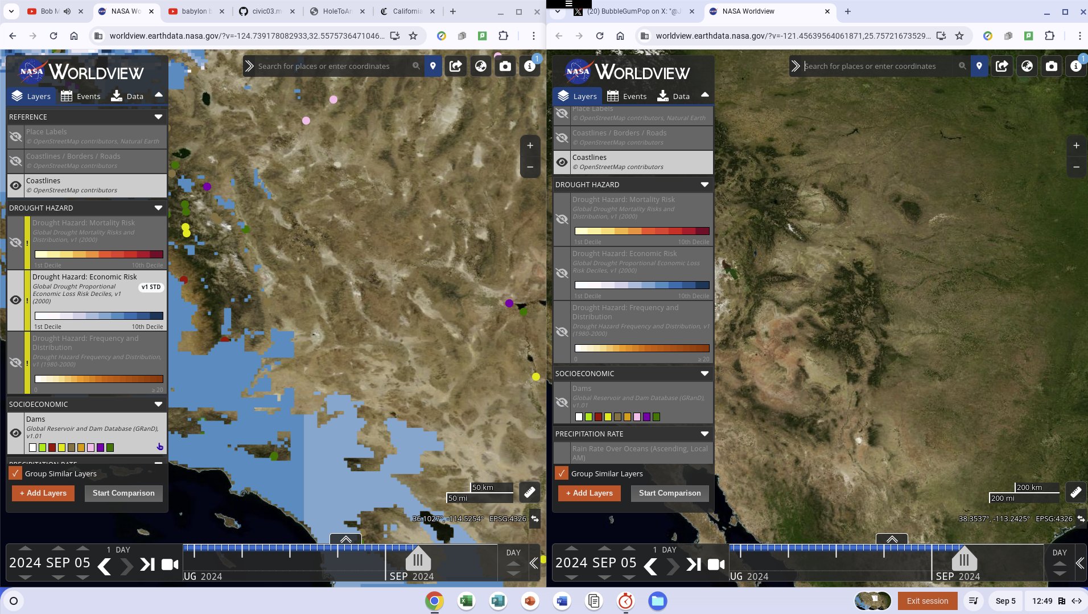The height and width of the screenshot is (614, 1088).
Task: Open measure ruler tool in left Worldview
Action: coord(530,492)
